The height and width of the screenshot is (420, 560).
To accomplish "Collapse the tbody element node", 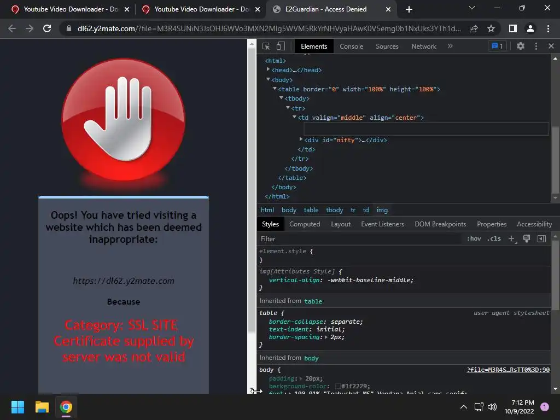I will (x=281, y=98).
